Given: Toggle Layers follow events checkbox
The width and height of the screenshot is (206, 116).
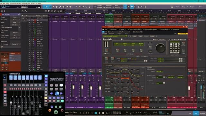Looking at the screenshot, I should pos(19,27).
